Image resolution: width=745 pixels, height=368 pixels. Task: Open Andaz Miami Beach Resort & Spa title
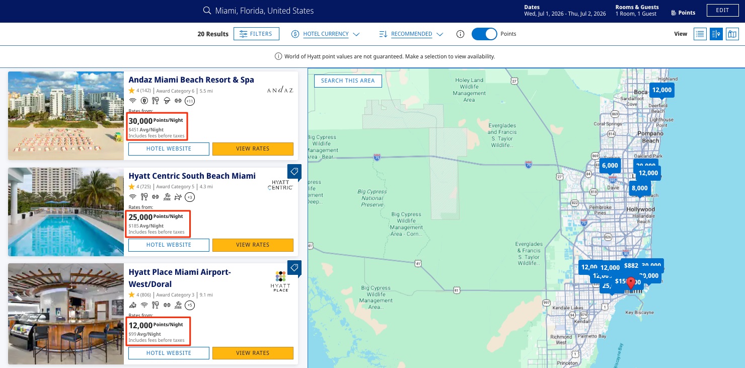pos(191,80)
